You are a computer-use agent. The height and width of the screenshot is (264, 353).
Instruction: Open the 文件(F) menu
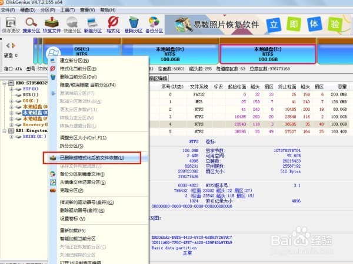pos(8,10)
